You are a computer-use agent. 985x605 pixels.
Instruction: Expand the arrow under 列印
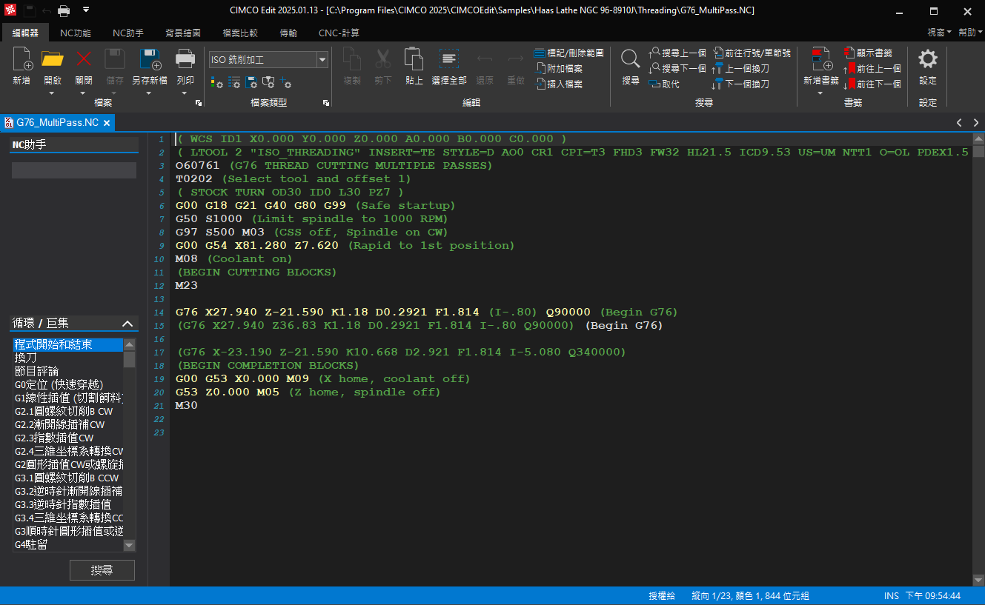[x=185, y=93]
